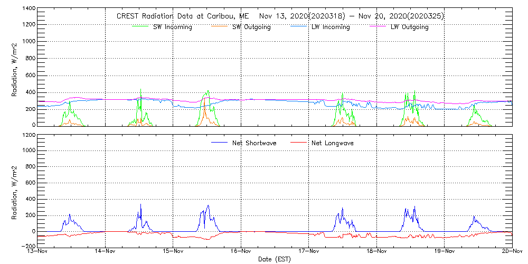Click the 16-Nov x-axis date label
The width and height of the screenshot is (528, 264).
point(241,251)
